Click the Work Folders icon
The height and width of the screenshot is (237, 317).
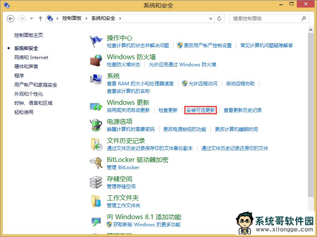(x=96, y=201)
